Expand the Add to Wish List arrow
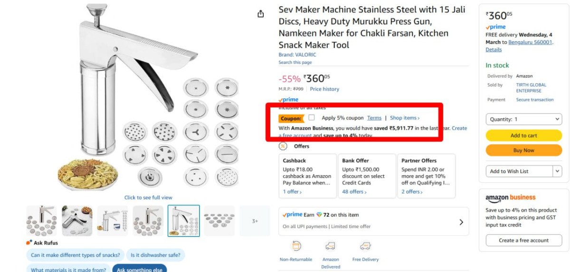 557,171
